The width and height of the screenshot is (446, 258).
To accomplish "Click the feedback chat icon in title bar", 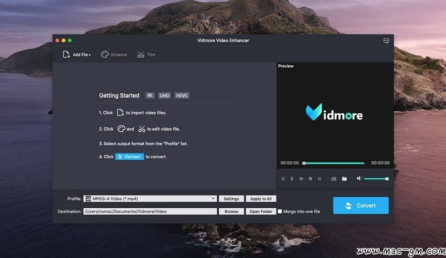I will (386, 41).
